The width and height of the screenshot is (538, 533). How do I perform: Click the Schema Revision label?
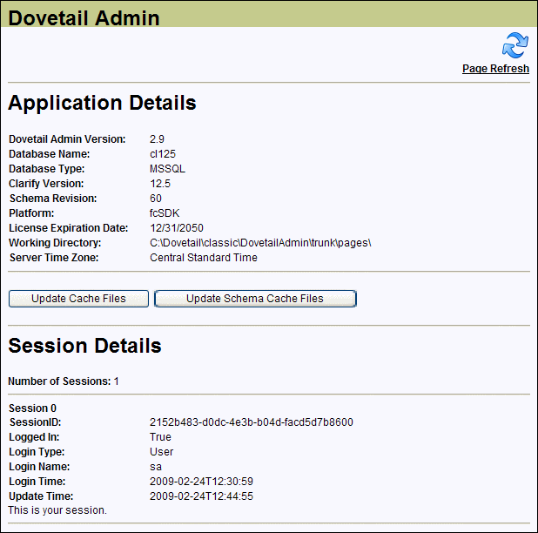pos(53,198)
